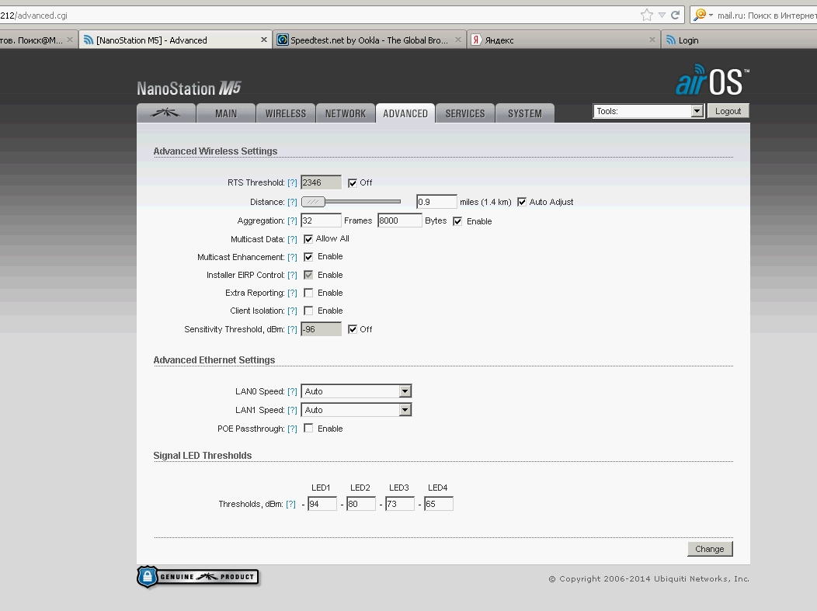Open help for RTS Threshold

292,182
